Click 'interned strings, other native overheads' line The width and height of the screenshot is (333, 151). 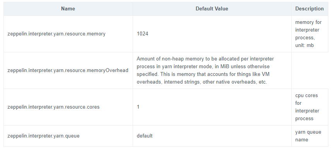pos(202,82)
